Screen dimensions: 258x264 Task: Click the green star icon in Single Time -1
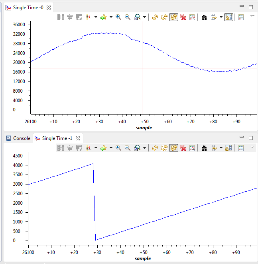point(103,148)
